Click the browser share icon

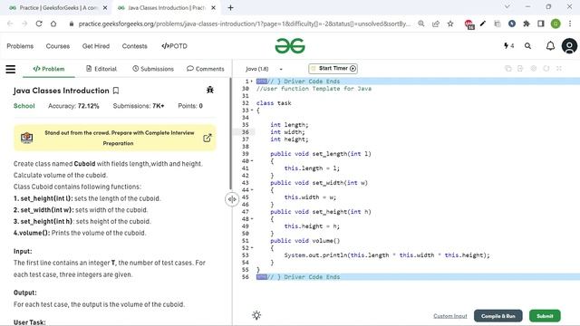pos(436,24)
